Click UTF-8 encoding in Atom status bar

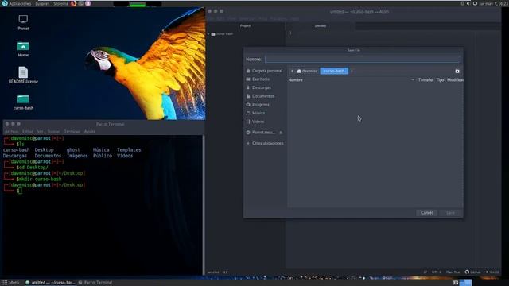pyautogui.click(x=437, y=272)
